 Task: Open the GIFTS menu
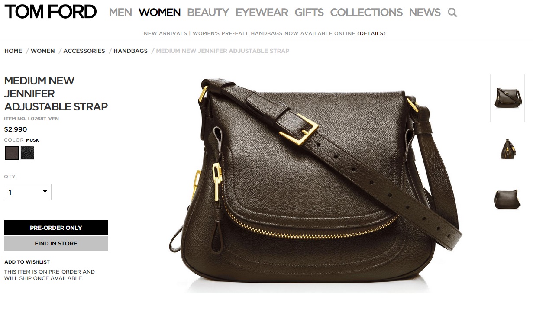click(309, 13)
